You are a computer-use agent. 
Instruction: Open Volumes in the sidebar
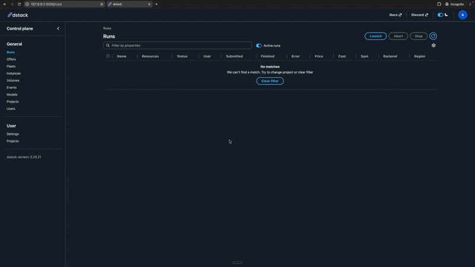(x=13, y=81)
